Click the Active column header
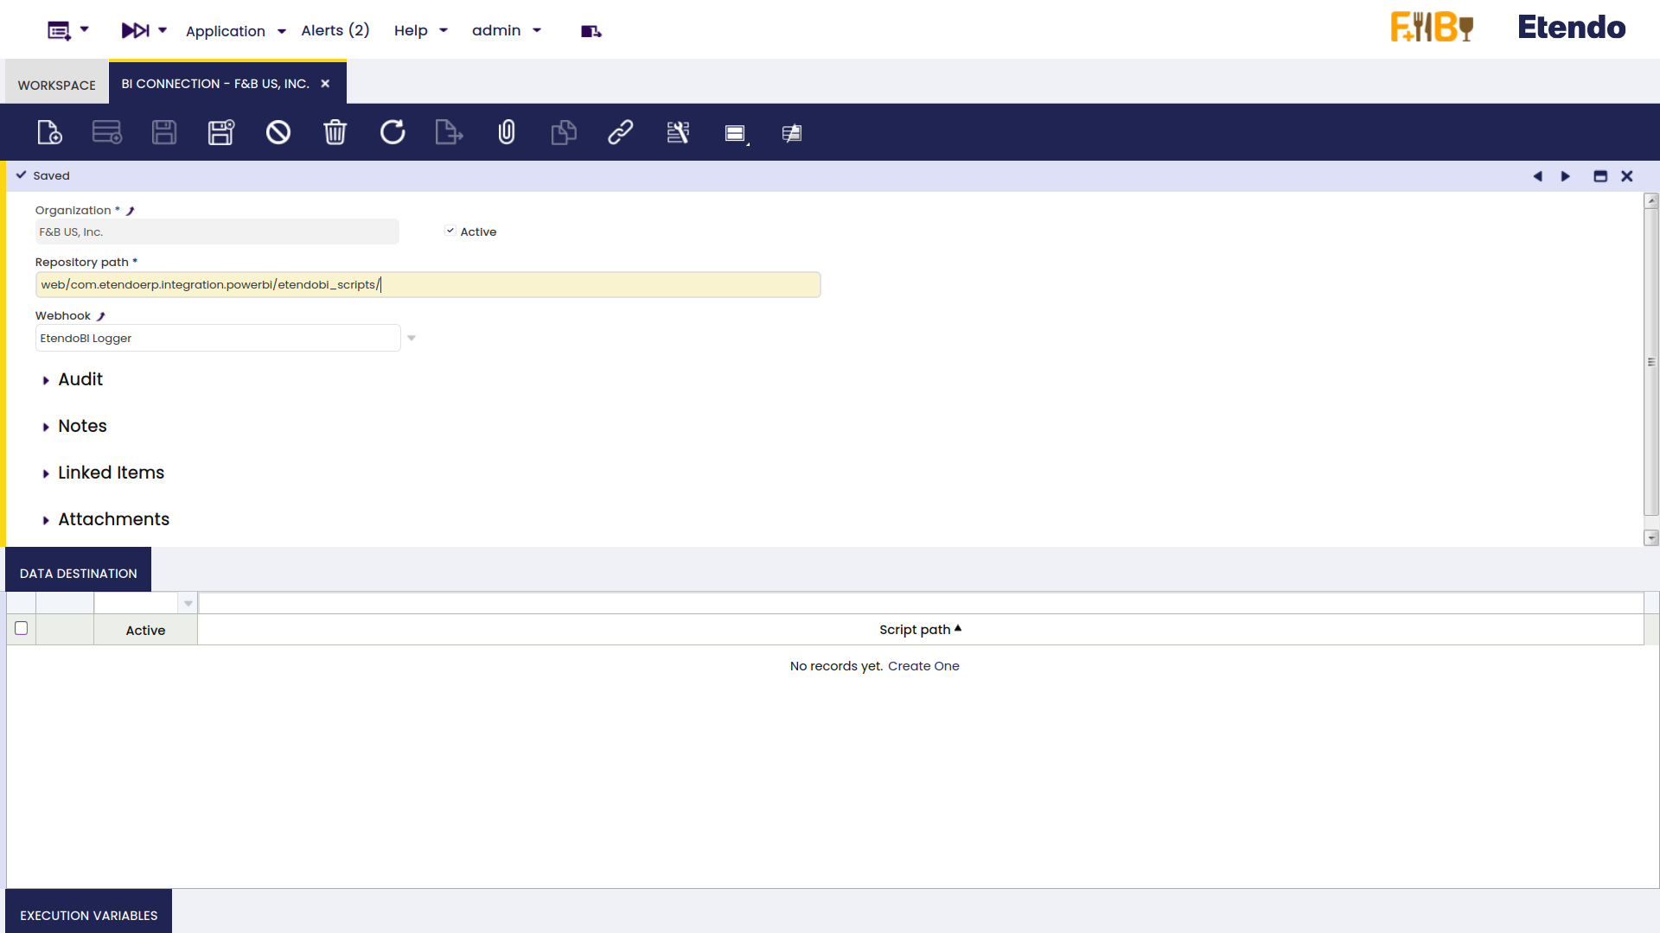The image size is (1660, 933). 145,631
